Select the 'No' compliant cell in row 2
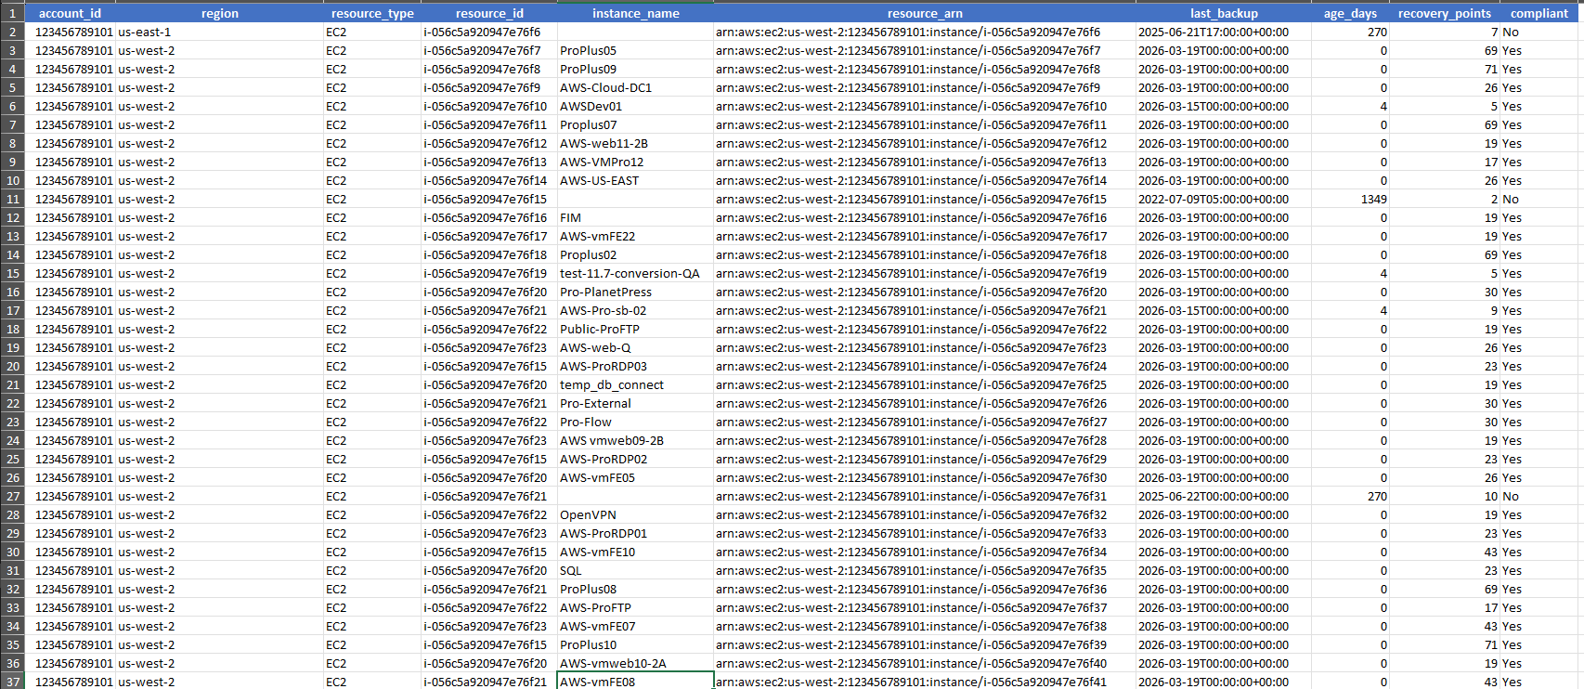 [x=1539, y=32]
